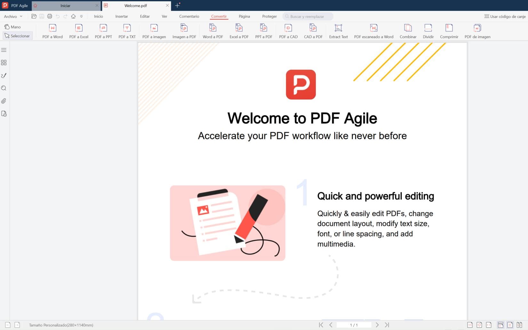The width and height of the screenshot is (528, 330).
Task: Click the undo arrow
Action: point(58,16)
